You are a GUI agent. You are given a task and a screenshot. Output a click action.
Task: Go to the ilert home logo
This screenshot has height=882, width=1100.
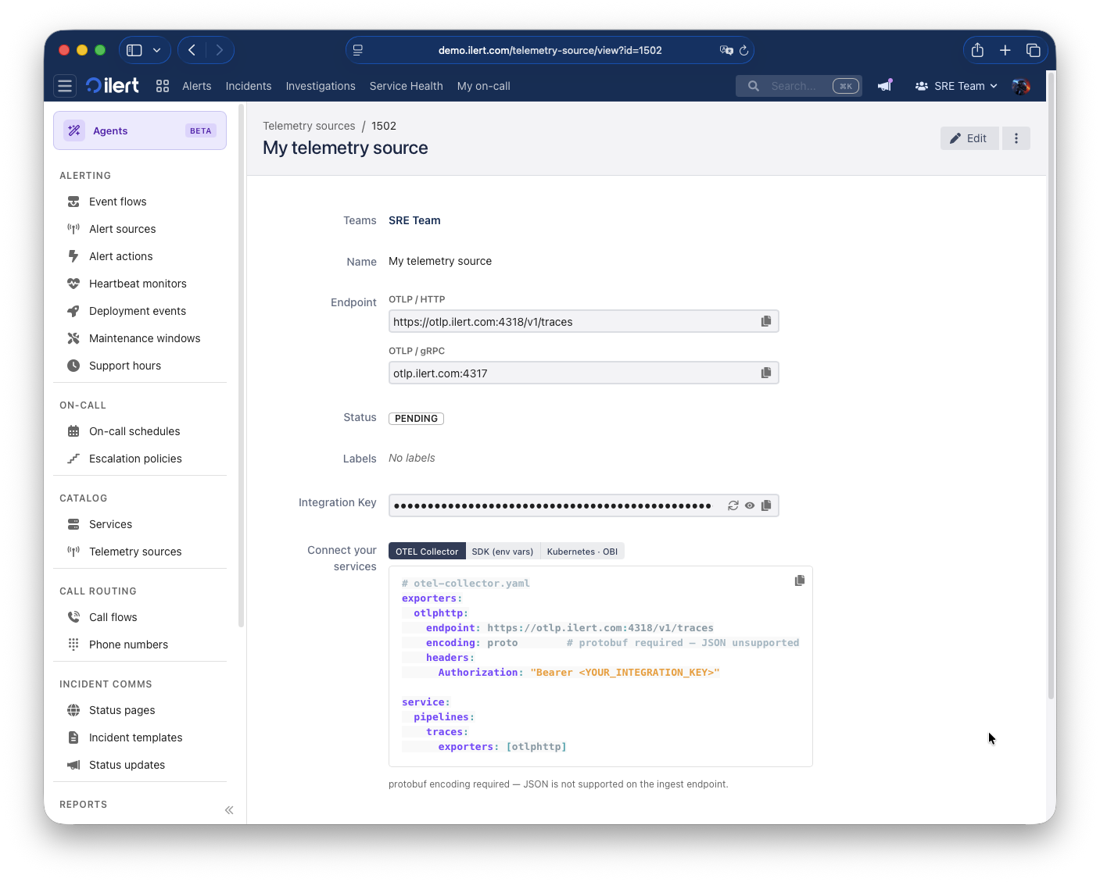[113, 86]
